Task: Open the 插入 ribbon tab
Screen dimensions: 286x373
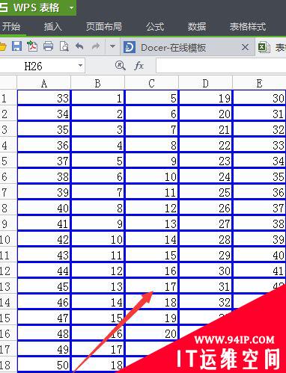Action: (53, 26)
